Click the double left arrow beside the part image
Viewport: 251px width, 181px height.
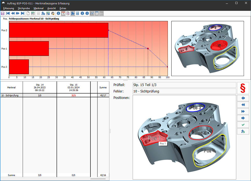pyautogui.click(x=243, y=105)
